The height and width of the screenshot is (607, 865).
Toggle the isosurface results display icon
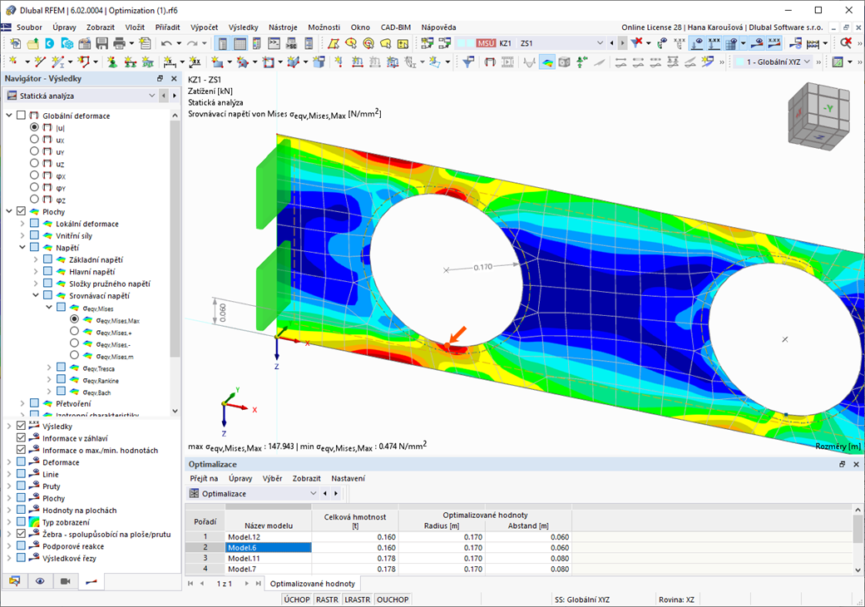point(546,62)
